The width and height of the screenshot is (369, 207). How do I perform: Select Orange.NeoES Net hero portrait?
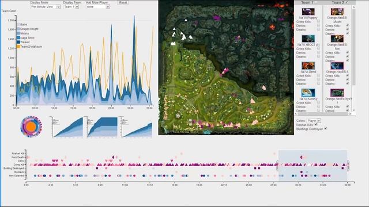point(337,39)
